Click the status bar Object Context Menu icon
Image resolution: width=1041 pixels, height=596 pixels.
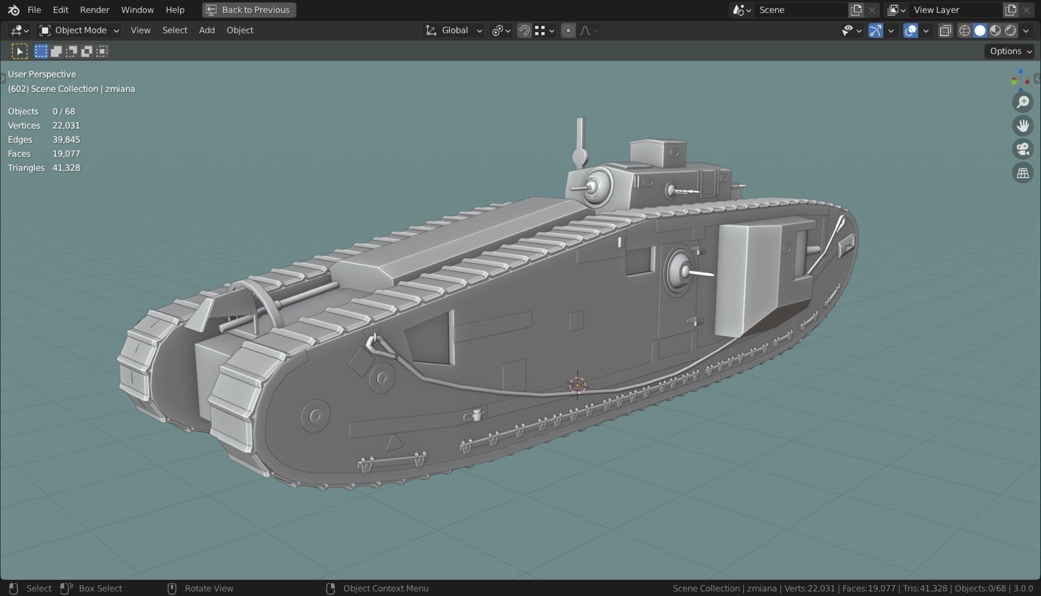coord(331,588)
